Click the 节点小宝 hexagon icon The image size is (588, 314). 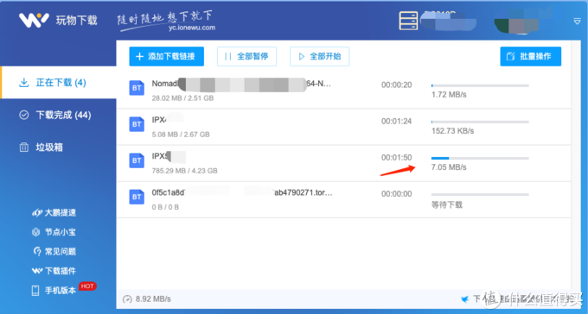click(x=36, y=232)
